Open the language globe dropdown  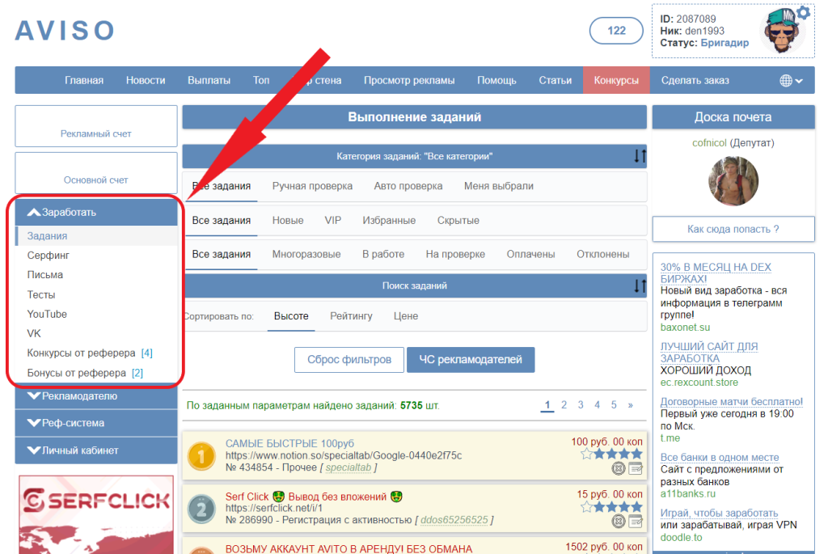pyautogui.click(x=791, y=80)
